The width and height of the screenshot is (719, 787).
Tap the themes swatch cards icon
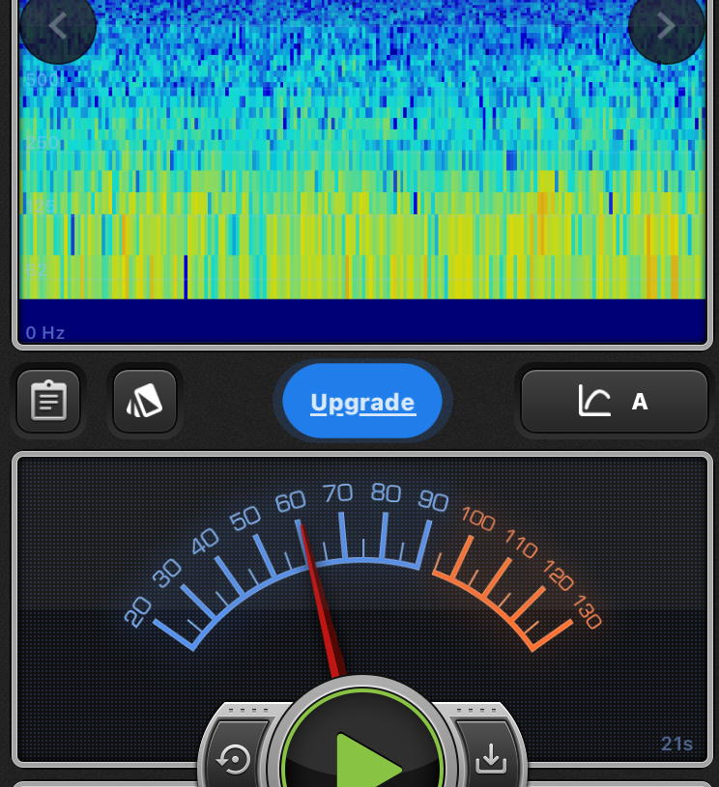(145, 401)
